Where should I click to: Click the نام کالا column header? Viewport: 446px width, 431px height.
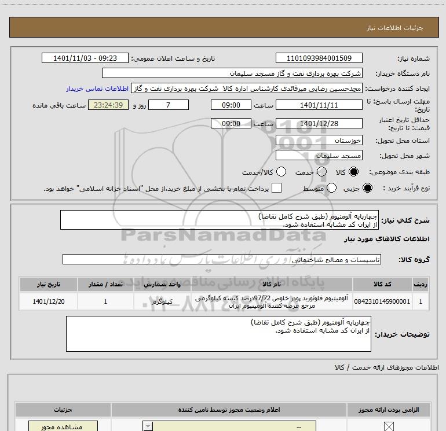pos(272,284)
